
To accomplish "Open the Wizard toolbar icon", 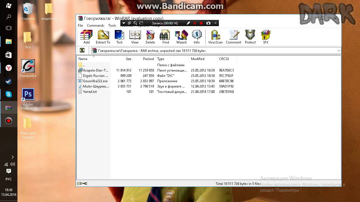I will [x=181, y=37].
